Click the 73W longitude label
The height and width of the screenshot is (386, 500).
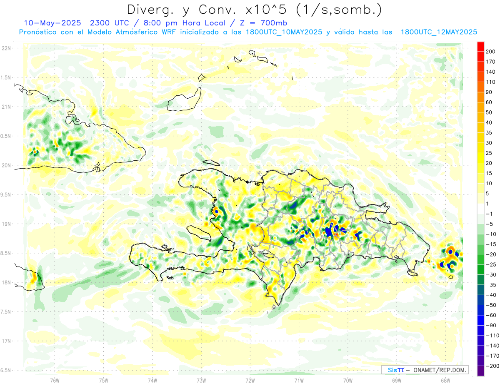[x=201, y=380]
